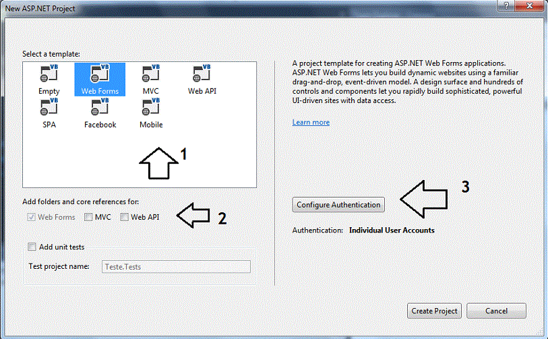Pick the Web API template icon
The height and width of the screenshot is (339, 548).
click(x=202, y=80)
